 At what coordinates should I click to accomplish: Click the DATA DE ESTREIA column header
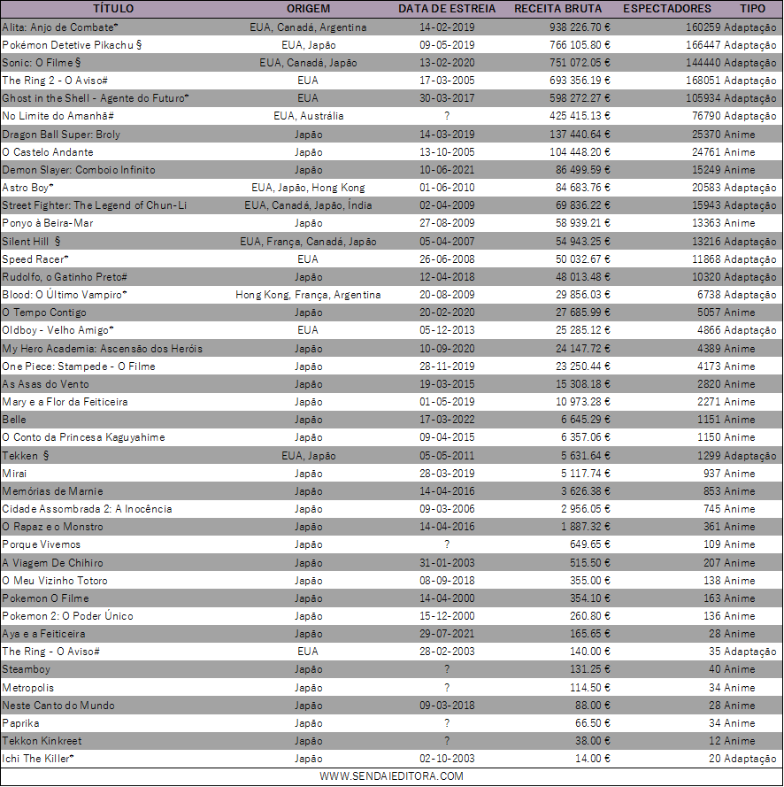tap(447, 9)
